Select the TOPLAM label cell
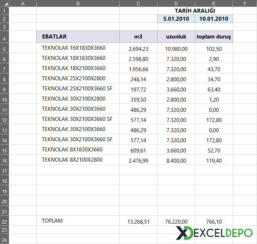 [78, 221]
